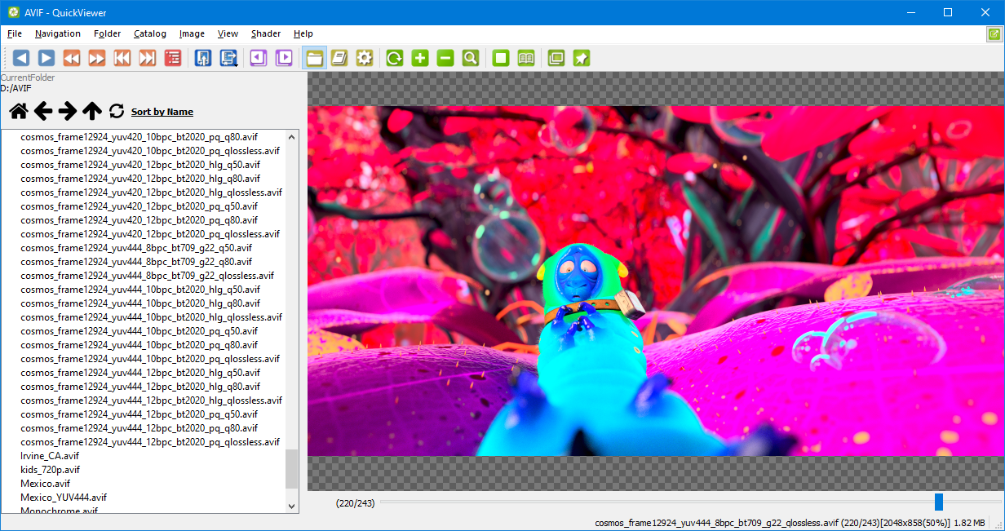
Task: Select cosmos_frame12924_yuv444_10bpc_bt2020_pq_q50.avif file
Action: click(x=139, y=331)
